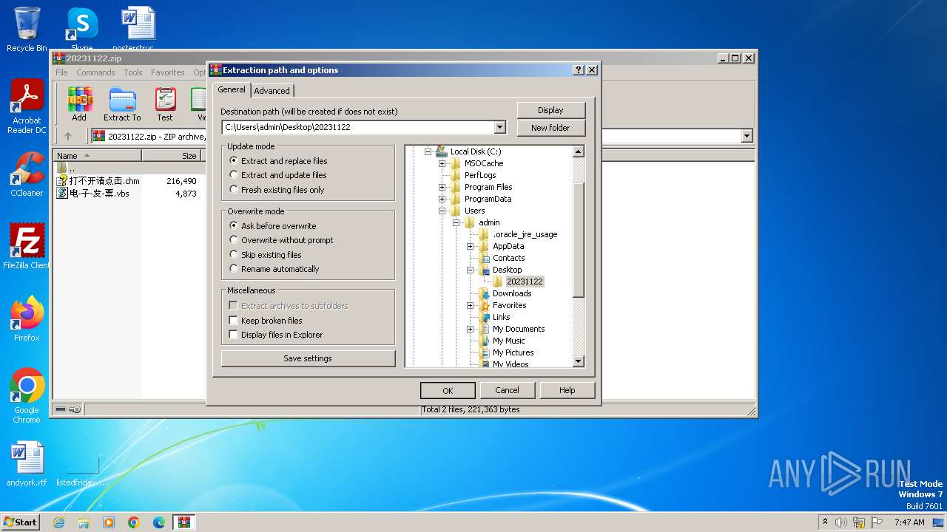The height and width of the screenshot is (532, 947).
Task: Click the Test toolbar icon
Action: [165, 104]
